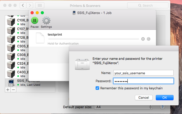Open the help question mark button

pyautogui.click(x=162, y=107)
